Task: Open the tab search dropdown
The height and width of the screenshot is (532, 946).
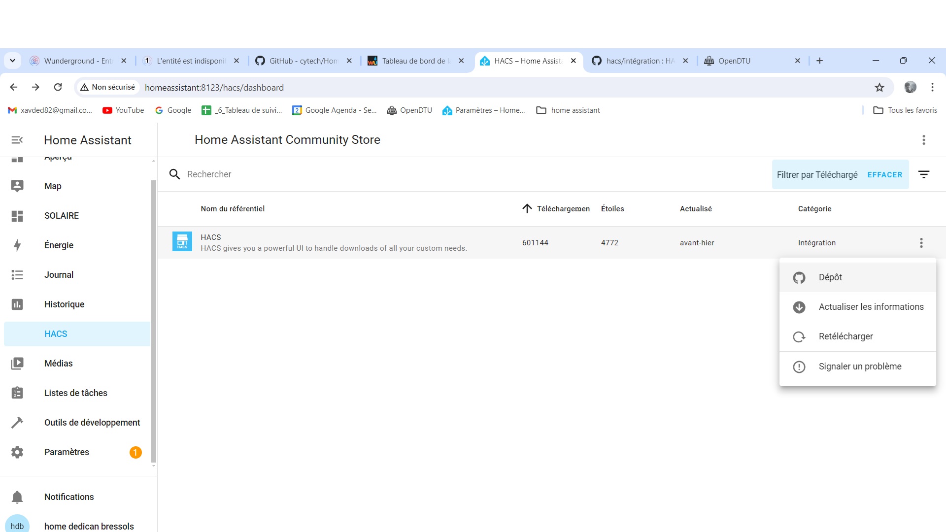Action: tap(13, 61)
